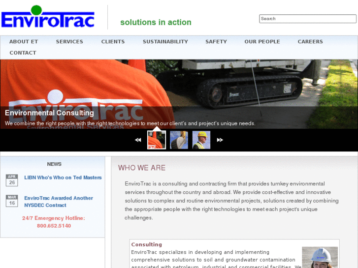Screen dimensions: 358x268
Task: Open the OUR PEOPLE menu
Action: [x=262, y=41]
